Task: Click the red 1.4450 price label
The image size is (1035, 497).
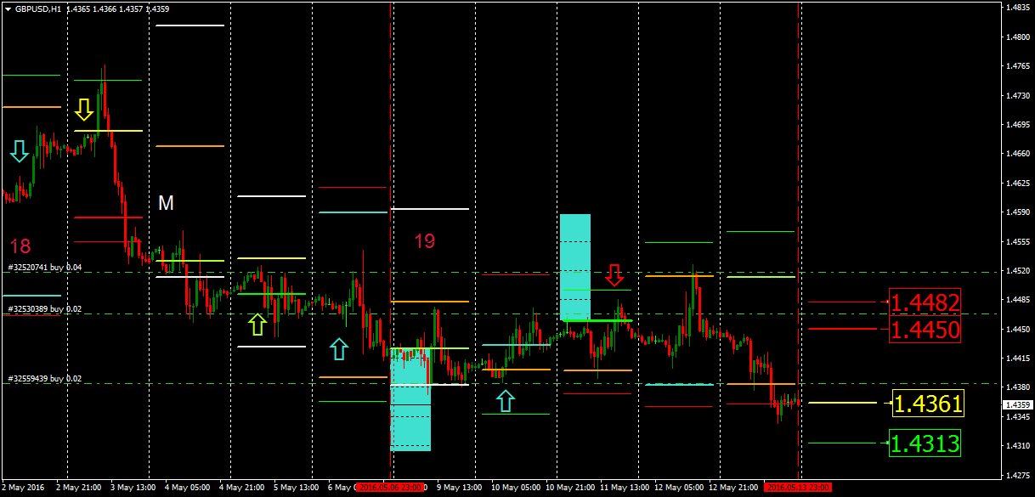Action: (925, 330)
